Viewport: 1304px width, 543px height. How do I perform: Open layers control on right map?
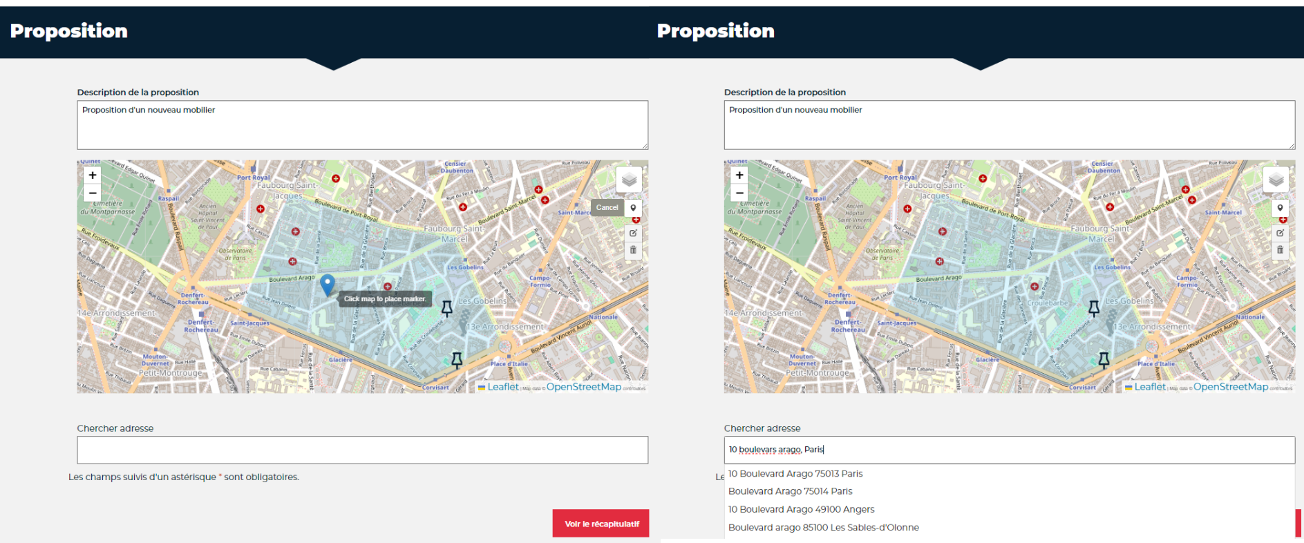point(1276,180)
